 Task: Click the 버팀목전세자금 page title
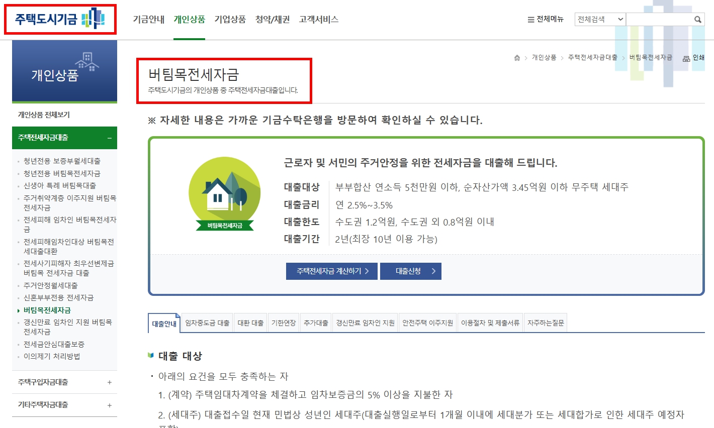(194, 75)
